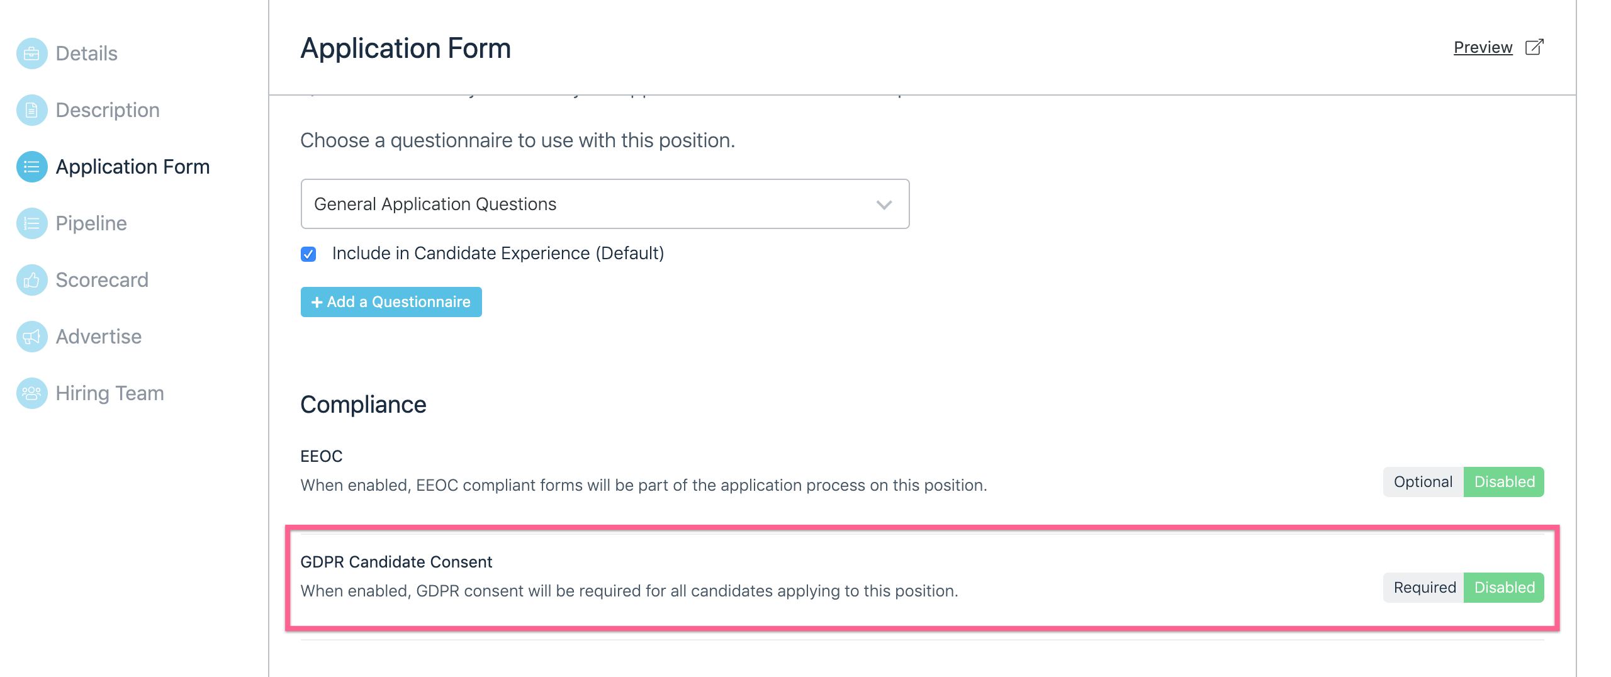This screenshot has width=1611, height=677.
Task: Open the Preview link
Action: (x=1483, y=47)
